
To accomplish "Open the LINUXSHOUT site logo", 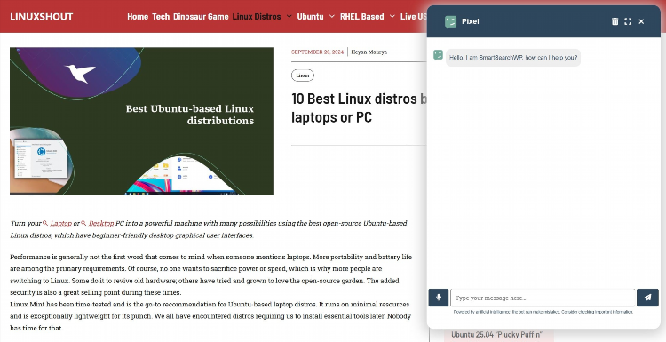I will (x=41, y=17).
